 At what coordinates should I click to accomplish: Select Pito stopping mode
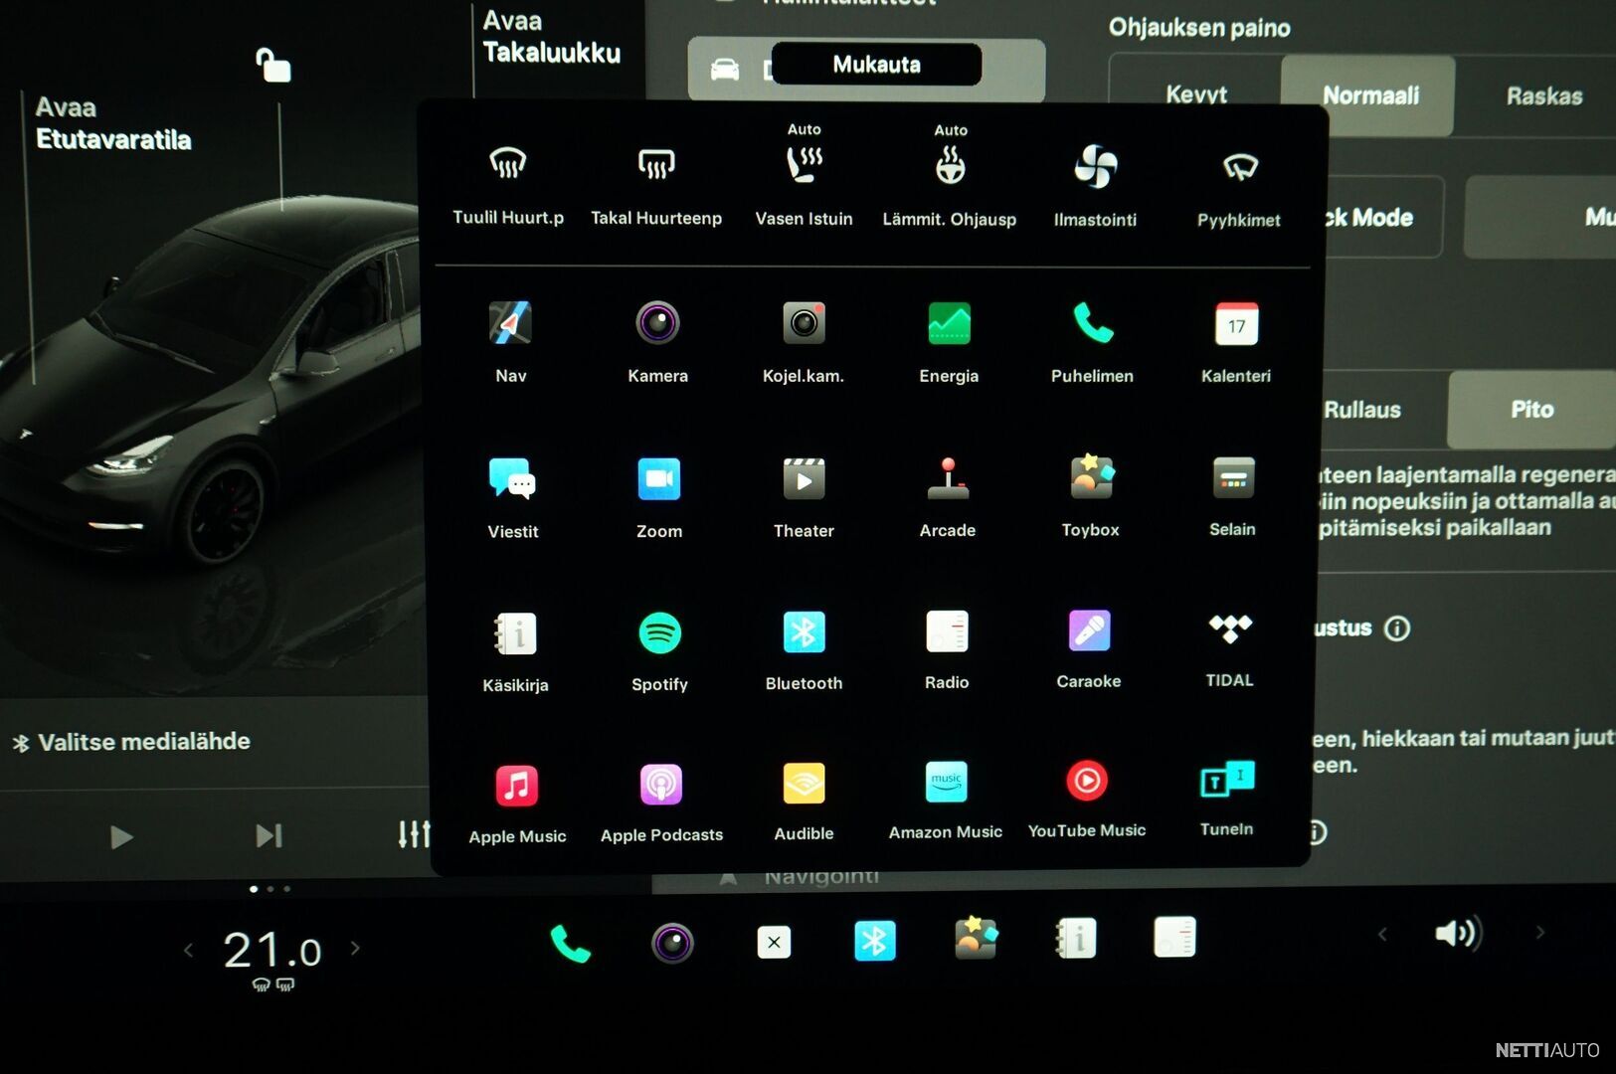[1531, 410]
